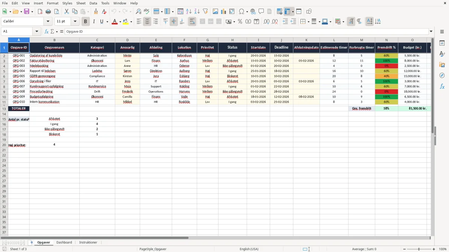The width and height of the screenshot is (449, 252).
Task: Expand the Name Box dropdown arrow
Action: click(x=37, y=31)
